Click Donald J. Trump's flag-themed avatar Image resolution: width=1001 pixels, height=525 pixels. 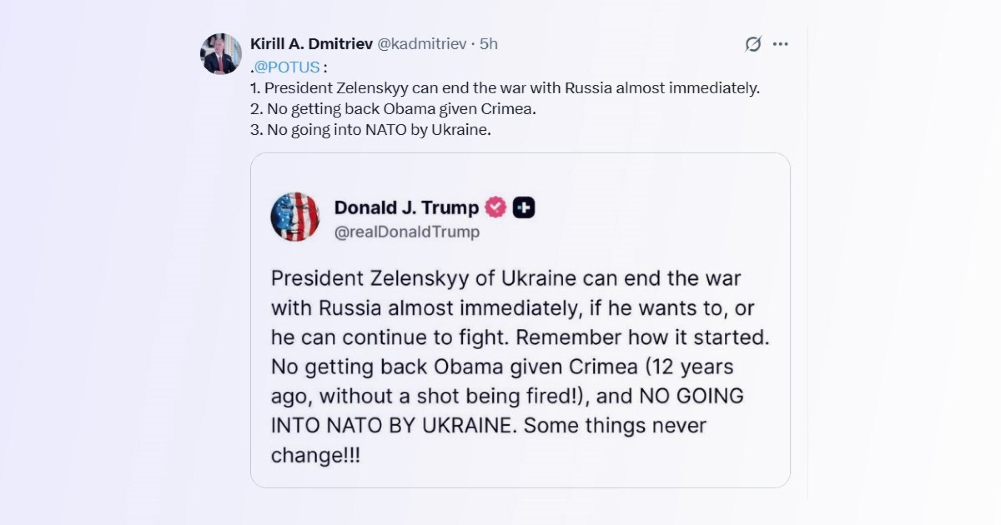click(x=295, y=217)
